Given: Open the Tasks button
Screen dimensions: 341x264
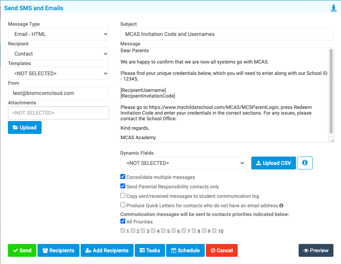Looking at the screenshot, I should coord(150,250).
